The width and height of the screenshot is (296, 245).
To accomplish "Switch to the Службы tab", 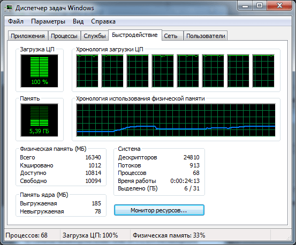I will point(95,36).
